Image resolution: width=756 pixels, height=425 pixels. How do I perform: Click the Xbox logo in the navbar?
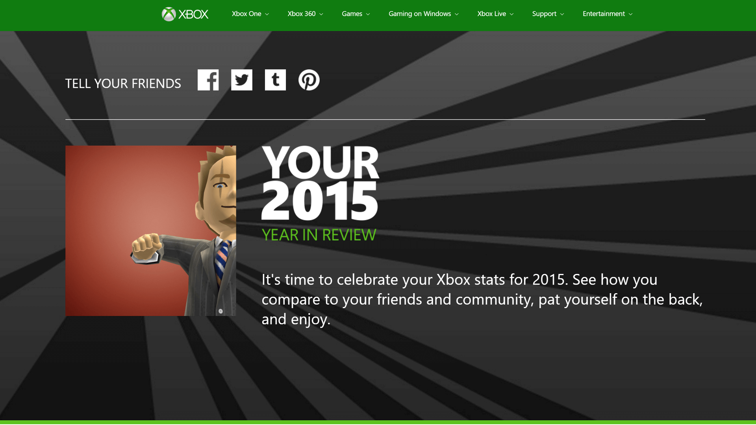click(x=184, y=14)
